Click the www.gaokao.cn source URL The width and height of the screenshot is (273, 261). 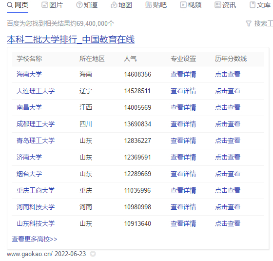click(x=29, y=254)
